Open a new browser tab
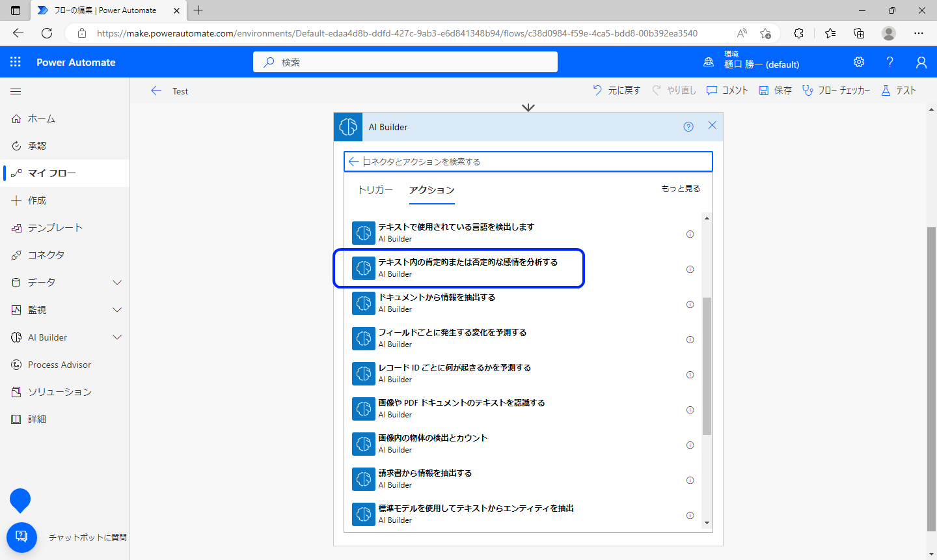Screen dimensions: 937x560 pos(198,10)
